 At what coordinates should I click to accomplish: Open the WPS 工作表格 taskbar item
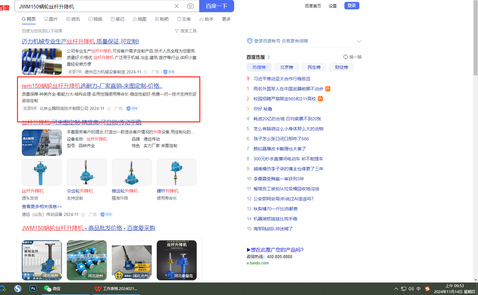[116, 288]
